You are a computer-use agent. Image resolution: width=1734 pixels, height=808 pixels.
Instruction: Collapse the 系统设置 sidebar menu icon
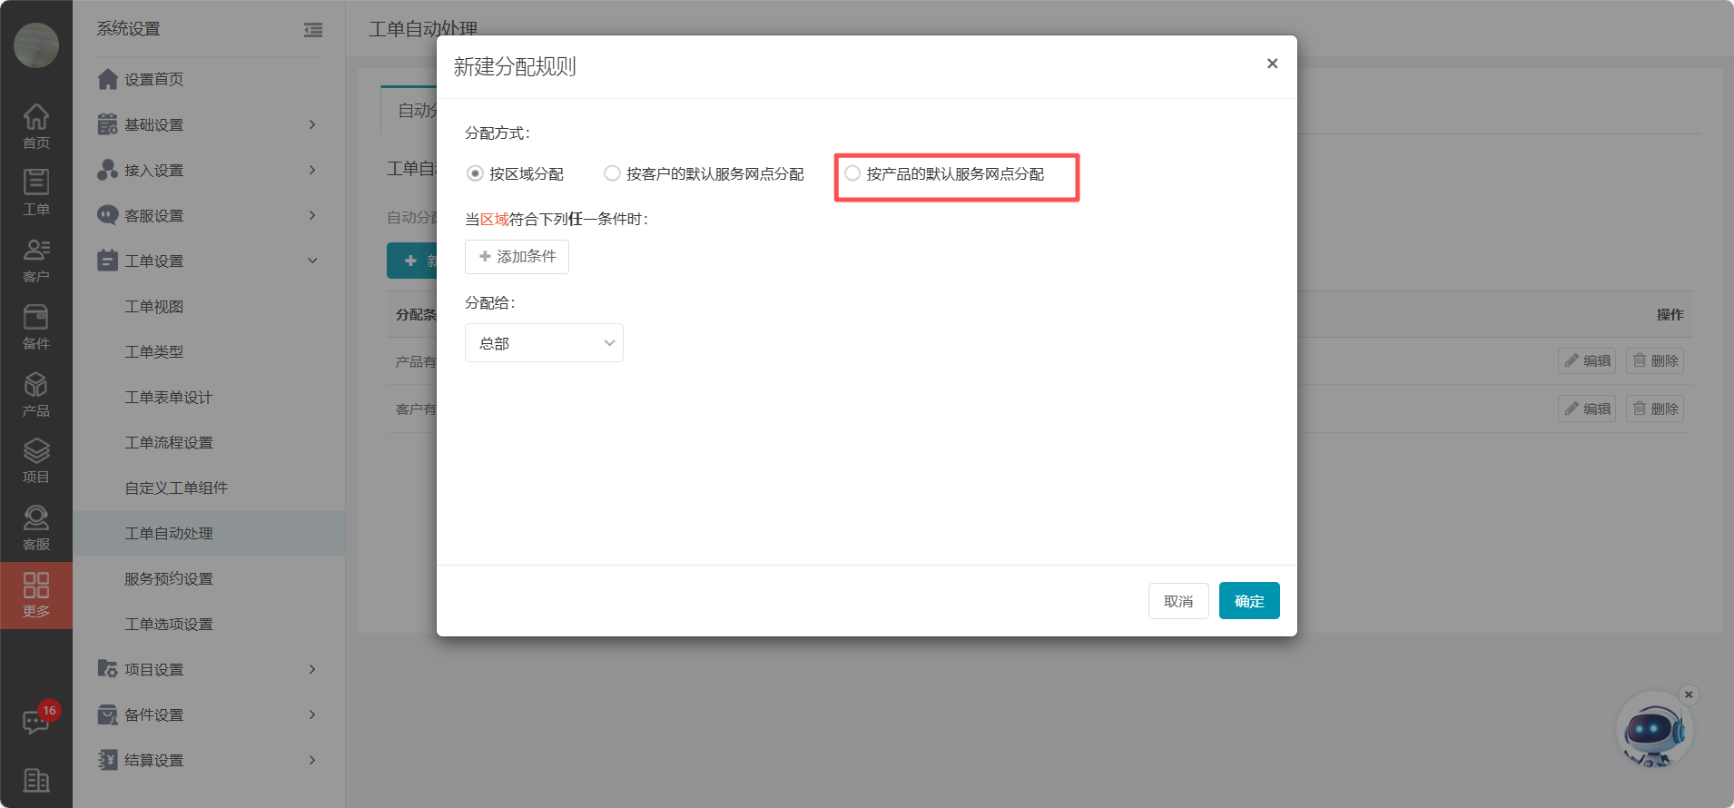click(x=313, y=30)
